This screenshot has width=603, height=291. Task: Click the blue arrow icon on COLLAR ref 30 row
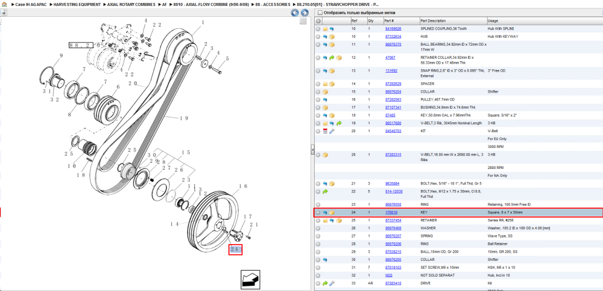[x=325, y=260]
